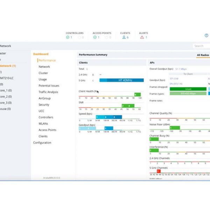Click the clients user icon in header
The height and width of the screenshot is (210, 210).
(124, 37)
